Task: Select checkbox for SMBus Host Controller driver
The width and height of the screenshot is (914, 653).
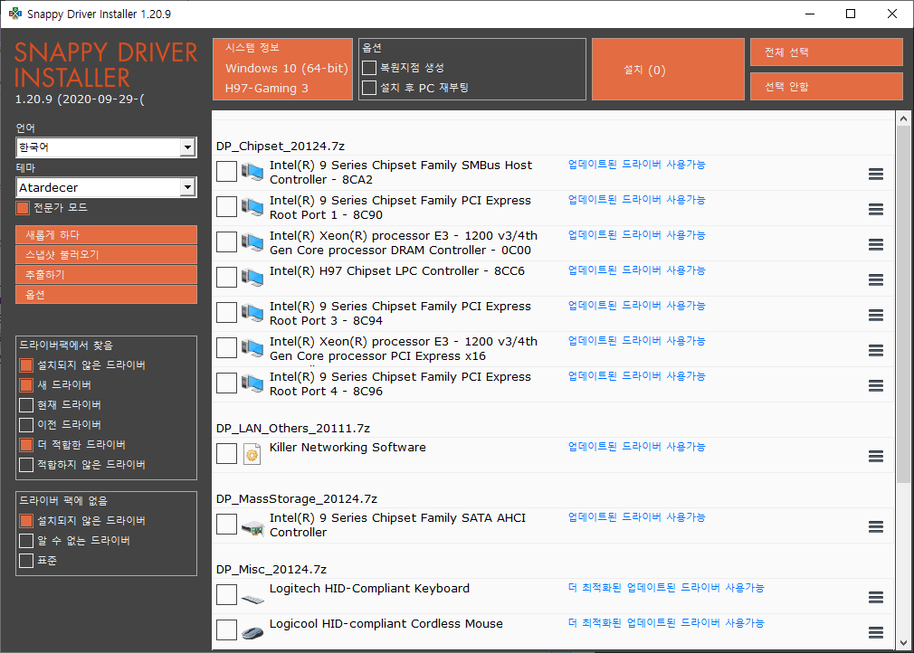Action: 226,172
